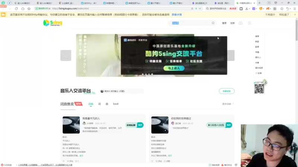Click the cloud upload icon in header
The width and height of the screenshot is (298, 167).
click(x=241, y=23)
